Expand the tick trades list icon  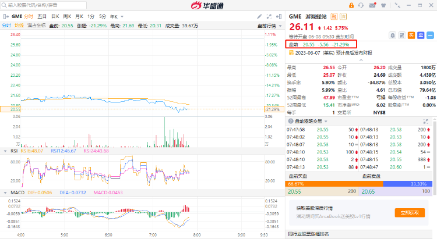[x=425, y=122]
